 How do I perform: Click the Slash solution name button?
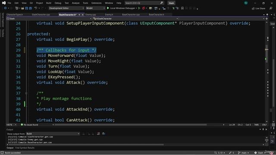pyautogui.click(x=171, y=3)
